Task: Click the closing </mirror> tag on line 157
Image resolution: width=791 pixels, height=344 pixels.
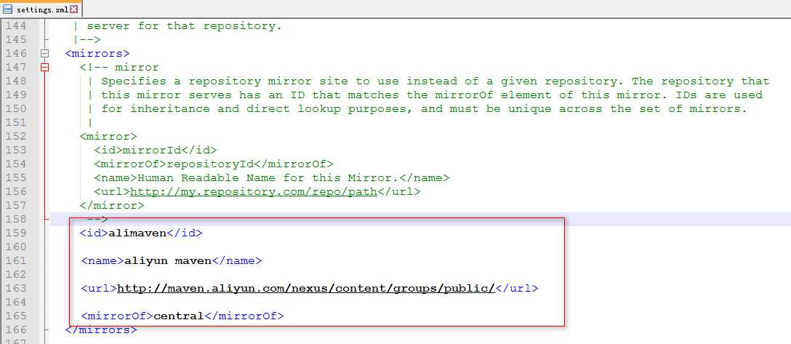Action: (x=112, y=206)
